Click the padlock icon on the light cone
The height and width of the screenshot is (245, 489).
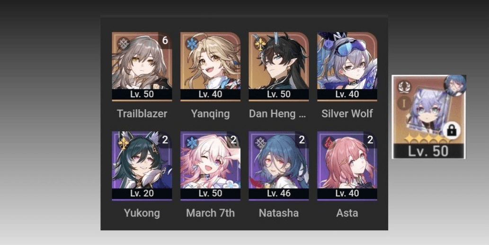click(452, 130)
